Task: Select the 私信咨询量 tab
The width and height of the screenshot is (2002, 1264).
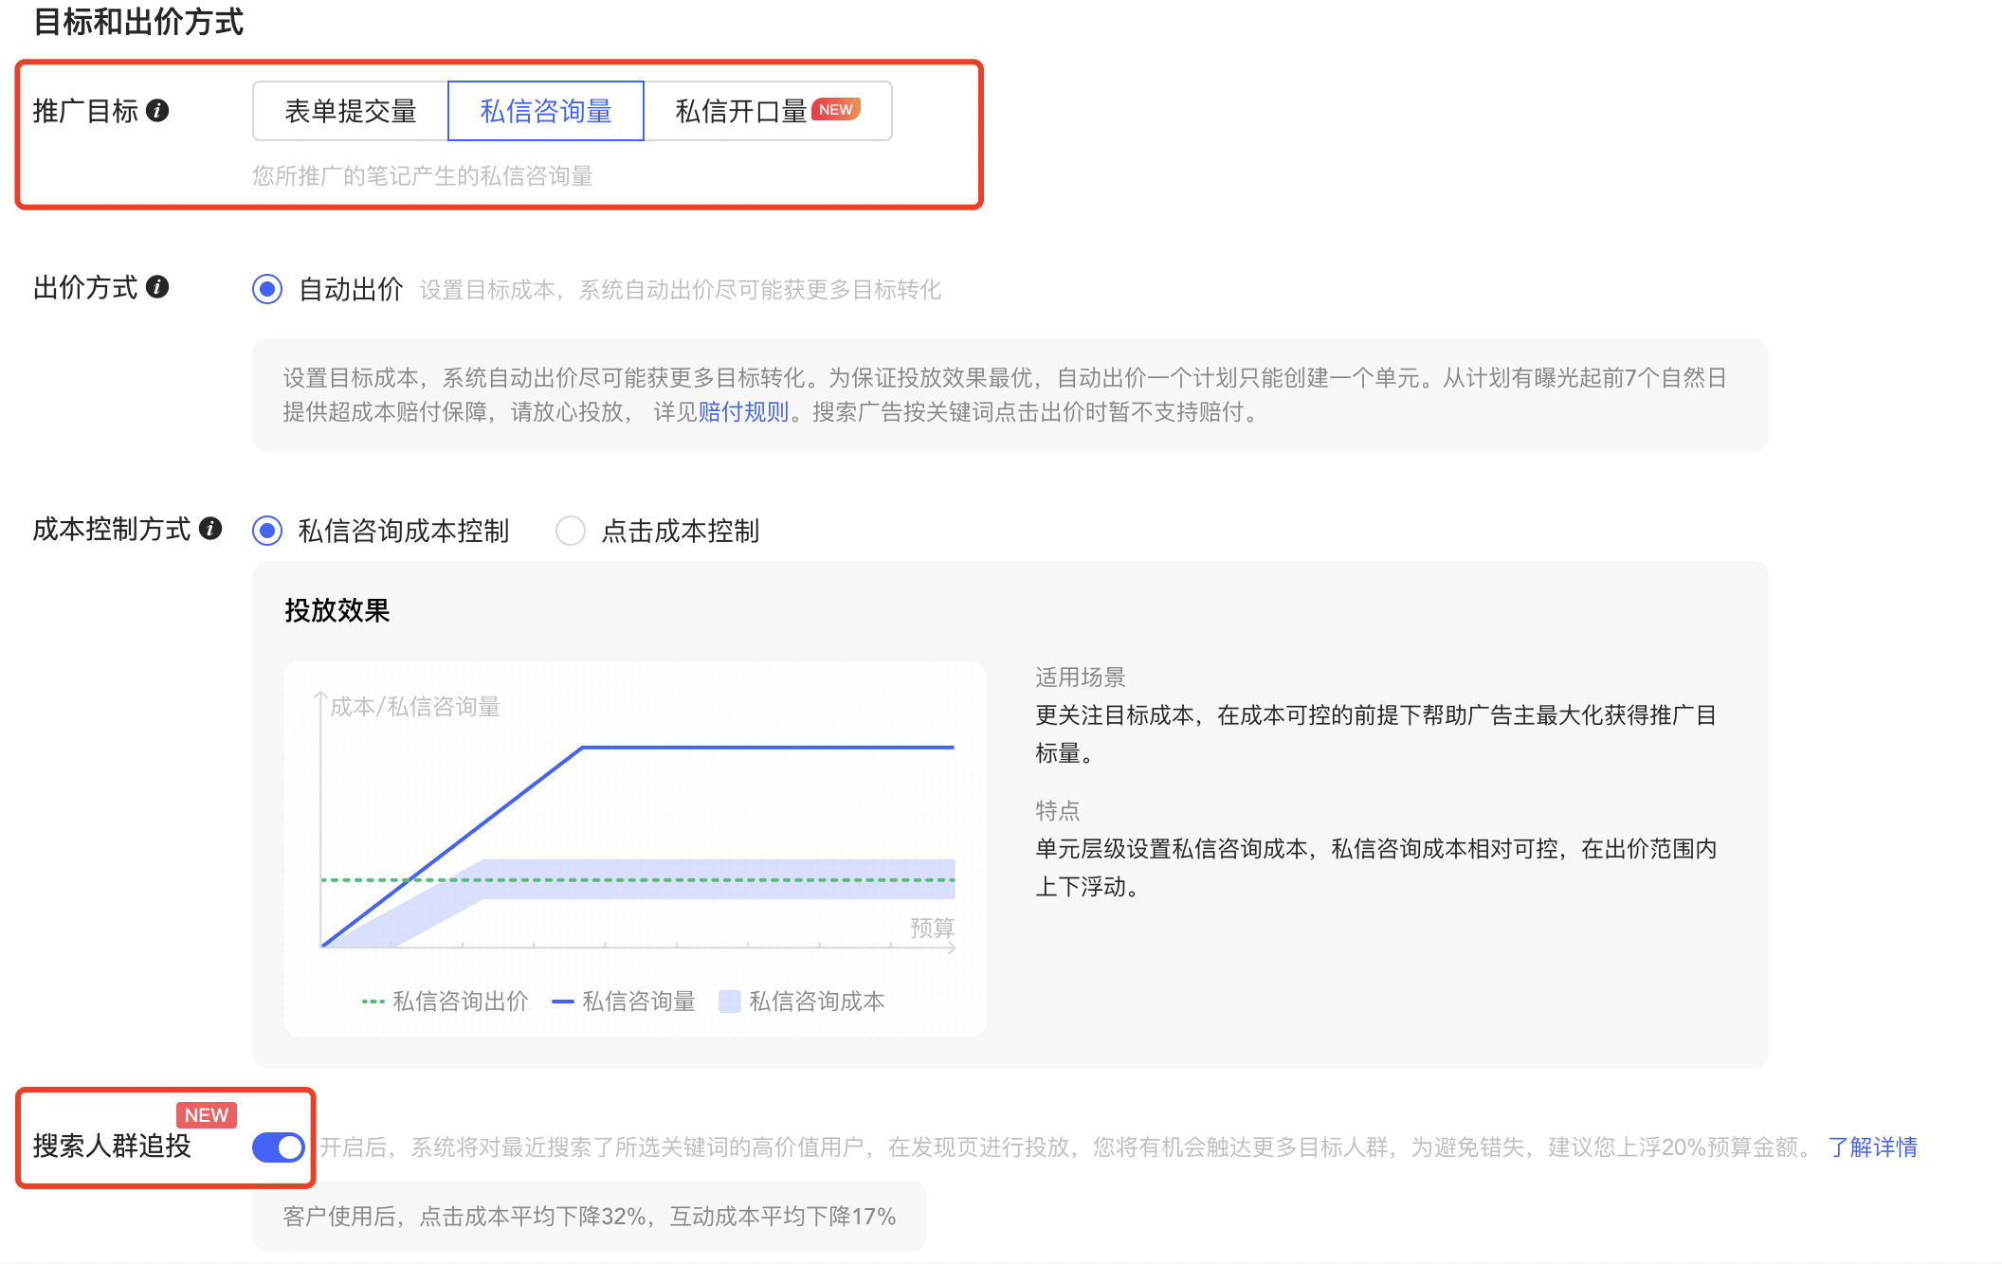Action: (546, 111)
